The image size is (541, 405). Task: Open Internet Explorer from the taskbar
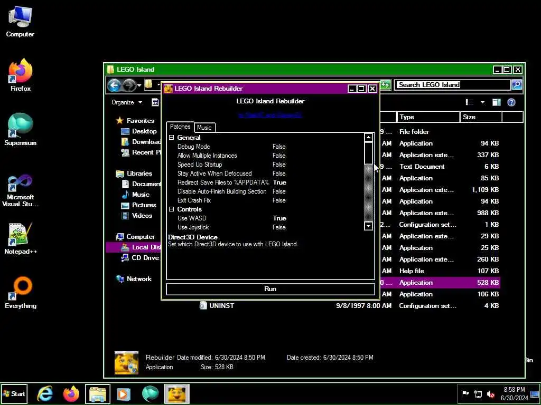click(45, 393)
